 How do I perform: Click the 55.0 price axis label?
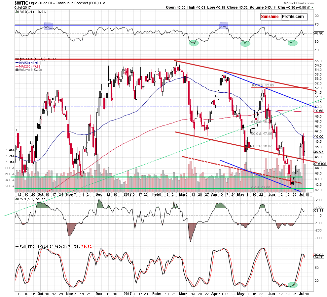click(x=318, y=61)
